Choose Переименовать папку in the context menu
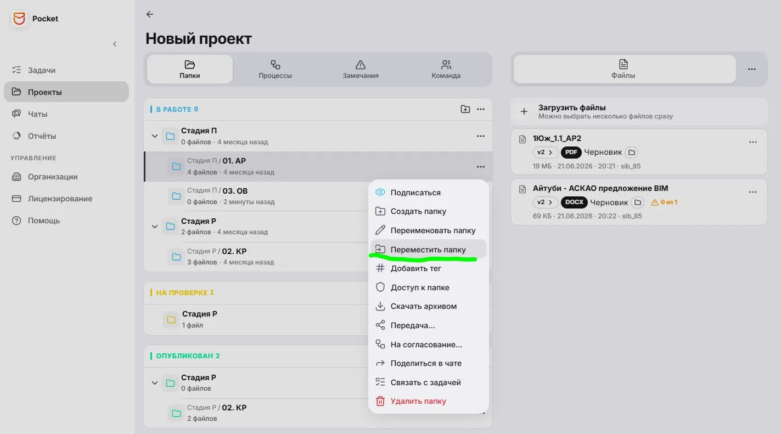781x434 pixels. point(428,230)
